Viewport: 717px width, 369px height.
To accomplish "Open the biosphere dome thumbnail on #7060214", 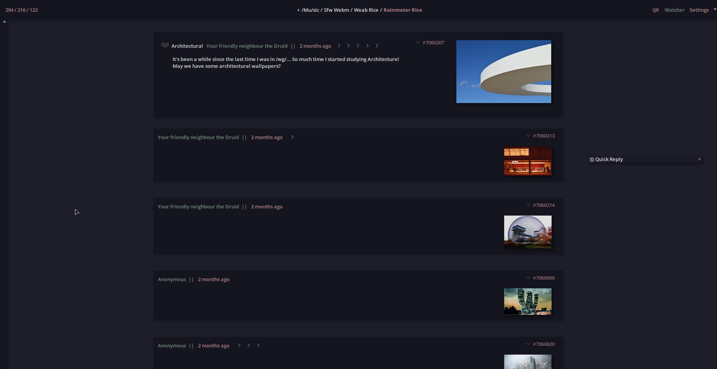I will pyautogui.click(x=528, y=232).
